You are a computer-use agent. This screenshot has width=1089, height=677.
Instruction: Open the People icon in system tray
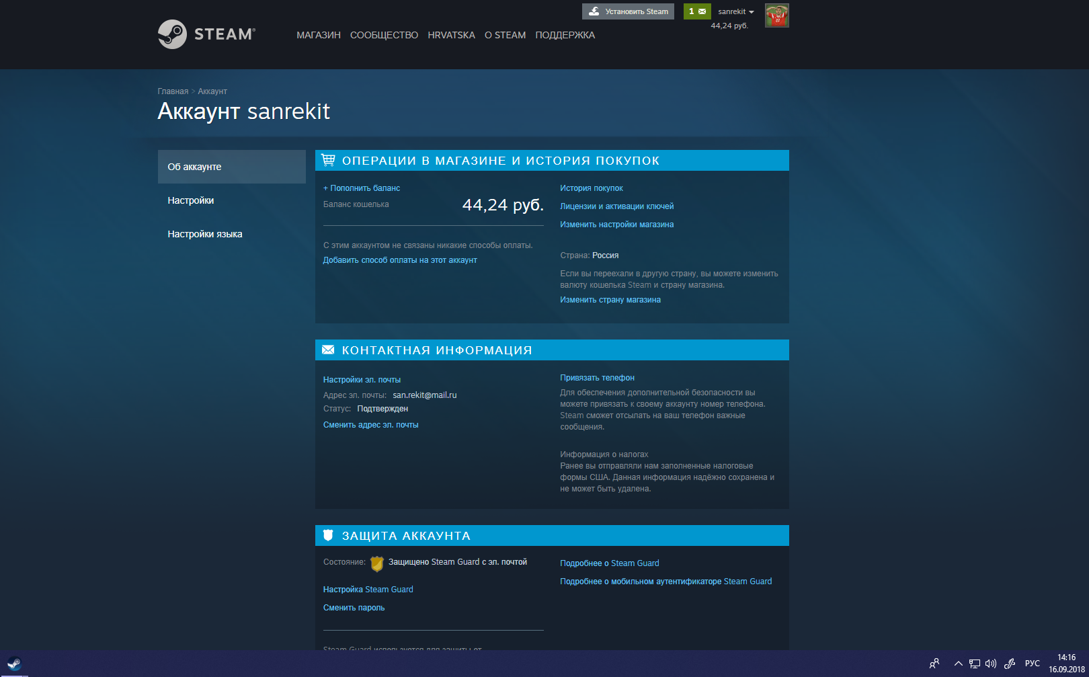coord(934,664)
